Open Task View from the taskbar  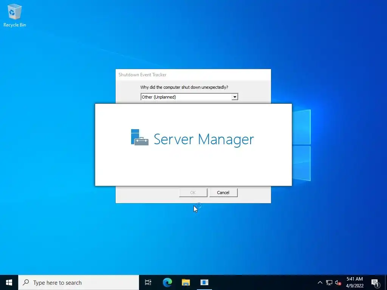pos(148,282)
